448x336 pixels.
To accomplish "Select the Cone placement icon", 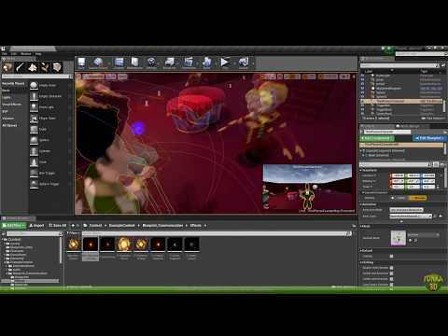I will point(34,162).
